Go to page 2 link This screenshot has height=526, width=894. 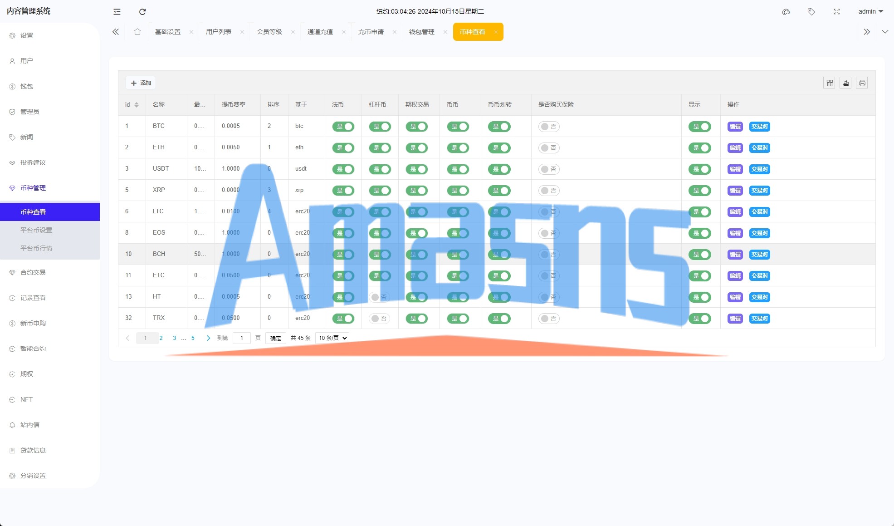click(x=161, y=338)
